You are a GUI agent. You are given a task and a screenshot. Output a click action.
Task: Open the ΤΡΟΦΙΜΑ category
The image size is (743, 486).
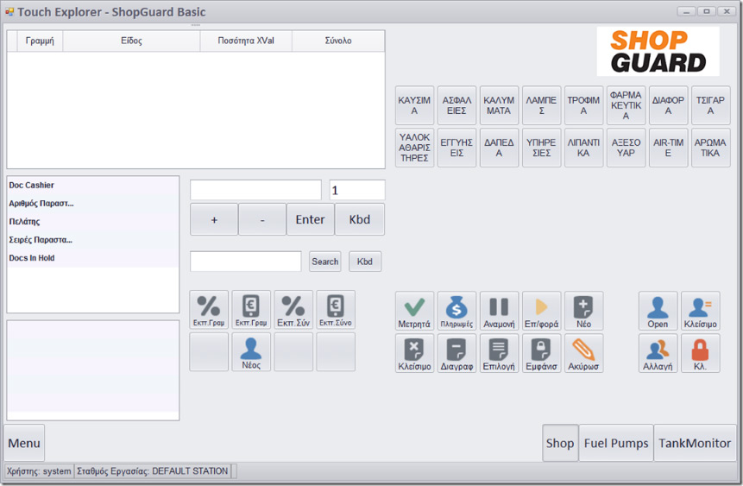583,105
